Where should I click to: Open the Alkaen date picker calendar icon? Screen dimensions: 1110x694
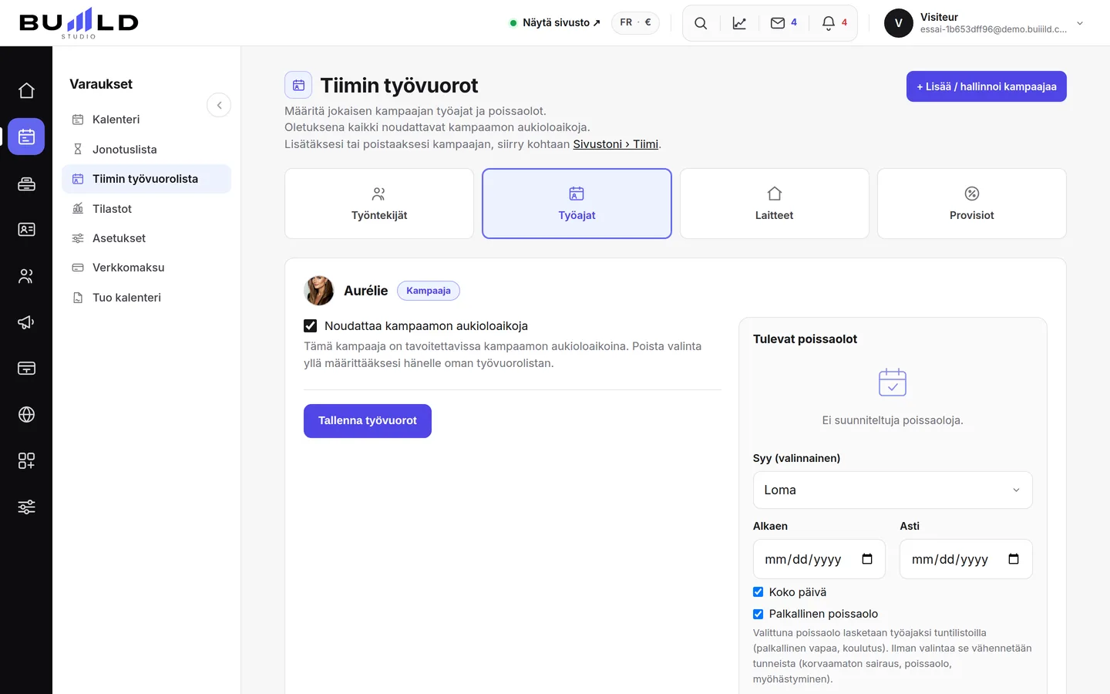point(867,559)
